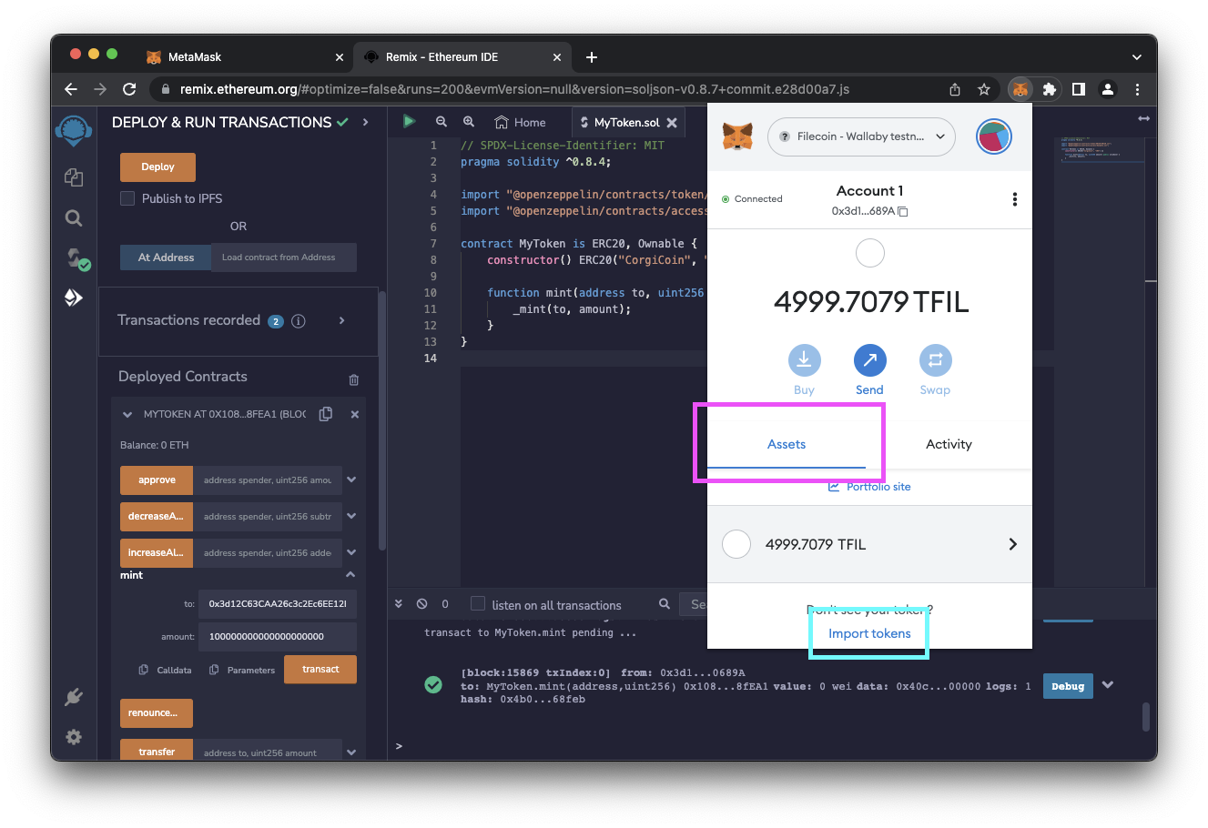Image resolution: width=1208 pixels, height=828 pixels.
Task: Open Plugin manager icon in sidebar
Action: [x=74, y=697]
